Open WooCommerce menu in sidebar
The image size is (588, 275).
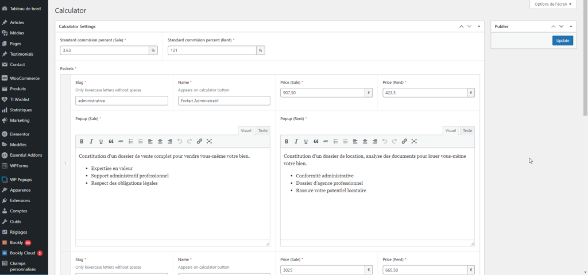point(24,79)
